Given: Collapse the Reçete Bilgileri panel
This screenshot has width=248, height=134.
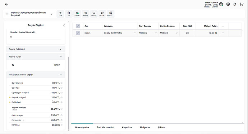Looking at the screenshot, I should click(x=64, y=25).
